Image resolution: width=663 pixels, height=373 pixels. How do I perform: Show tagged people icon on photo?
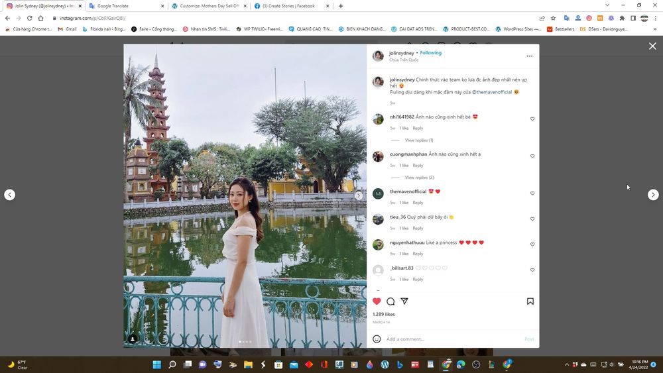pyautogui.click(x=133, y=339)
